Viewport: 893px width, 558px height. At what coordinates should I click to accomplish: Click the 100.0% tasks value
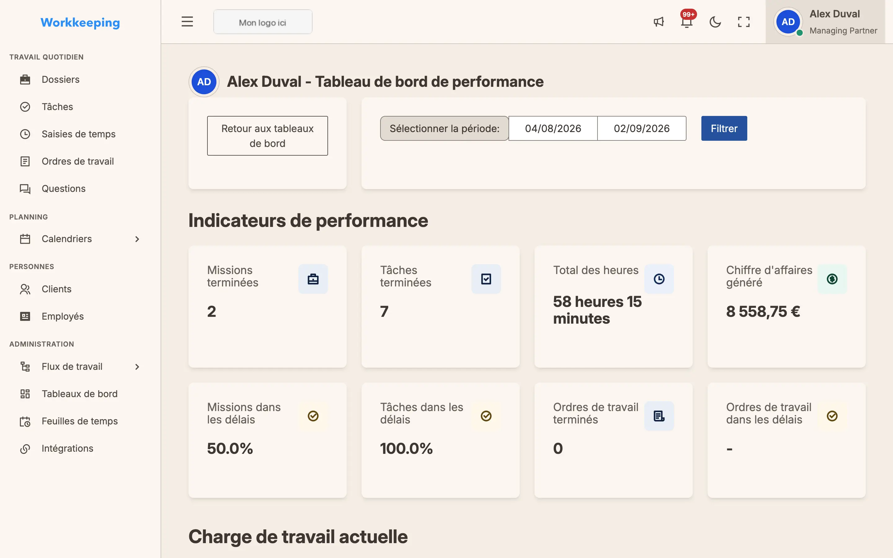pos(406,448)
